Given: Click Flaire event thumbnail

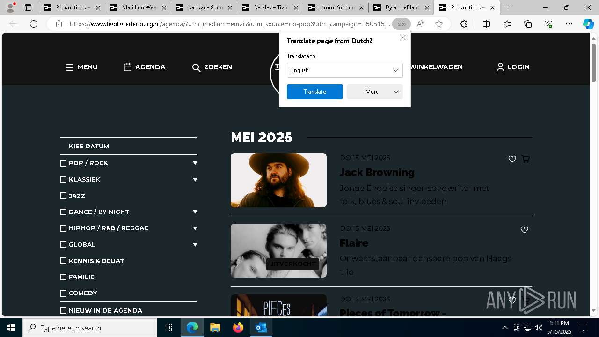Looking at the screenshot, I should (278, 251).
